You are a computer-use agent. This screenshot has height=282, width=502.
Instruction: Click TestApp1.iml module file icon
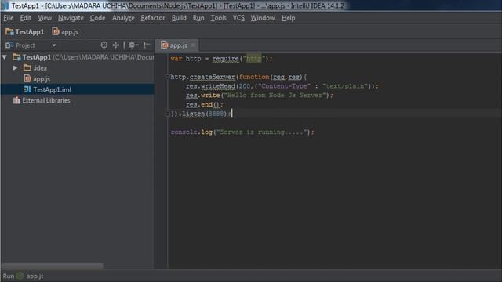pyautogui.click(x=27, y=89)
